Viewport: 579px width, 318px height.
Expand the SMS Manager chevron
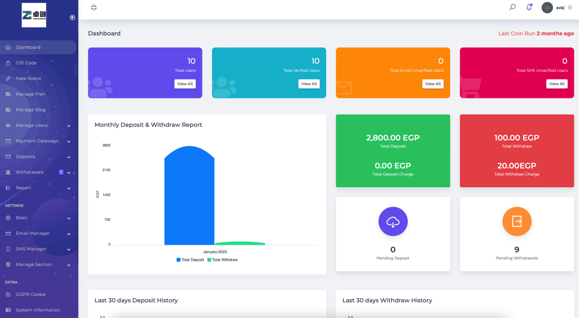click(x=68, y=250)
